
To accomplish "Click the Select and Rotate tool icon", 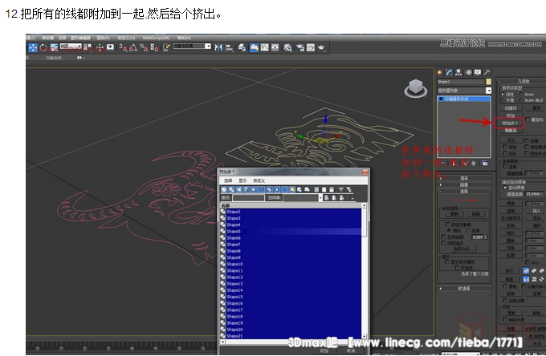I will [43, 47].
